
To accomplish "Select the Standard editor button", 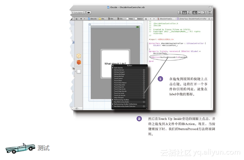I will coord(180,13).
